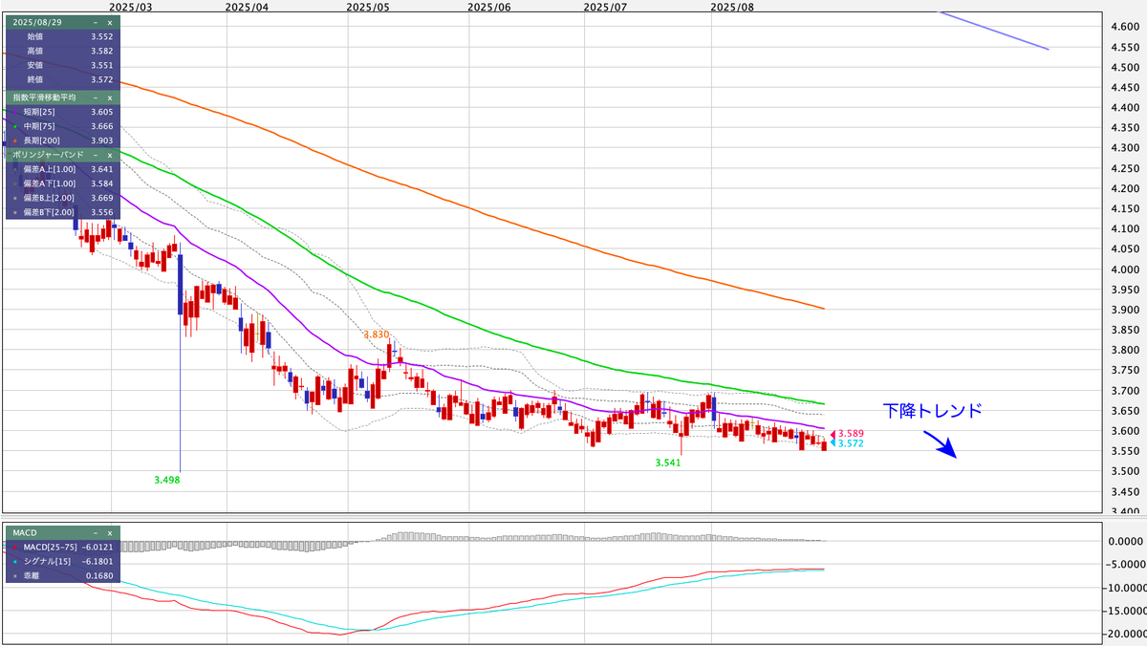Screen dimensions: 1147x646
Task: Collapse the ボリンジャーバンド panel with minus
Action: (95, 153)
